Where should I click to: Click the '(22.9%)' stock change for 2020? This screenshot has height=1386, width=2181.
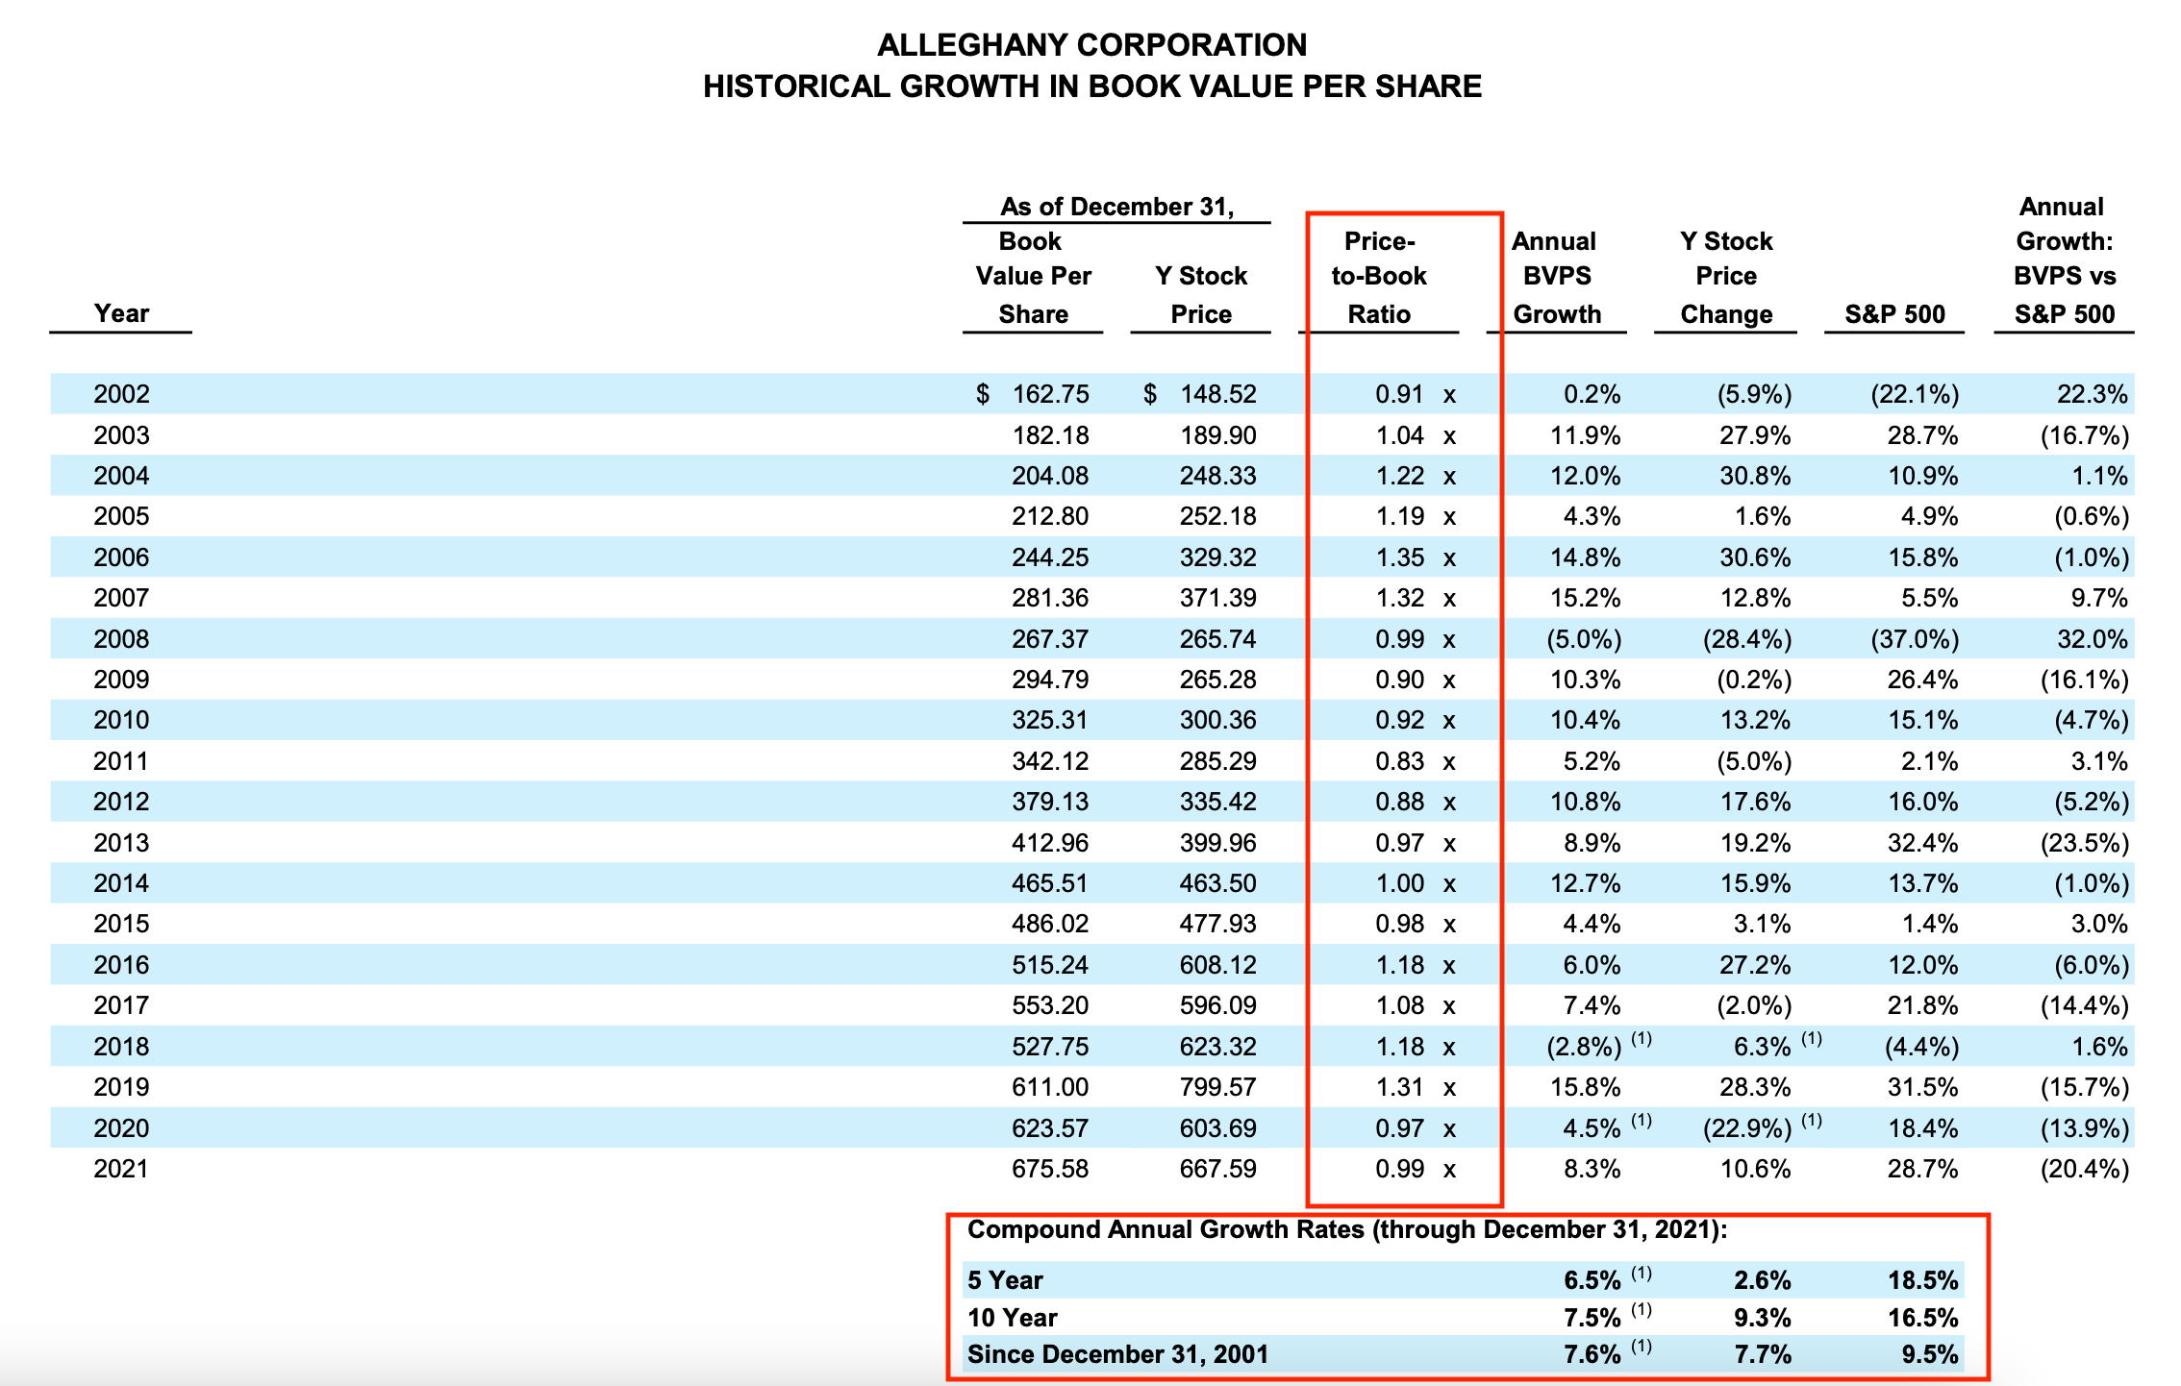point(1747,1128)
